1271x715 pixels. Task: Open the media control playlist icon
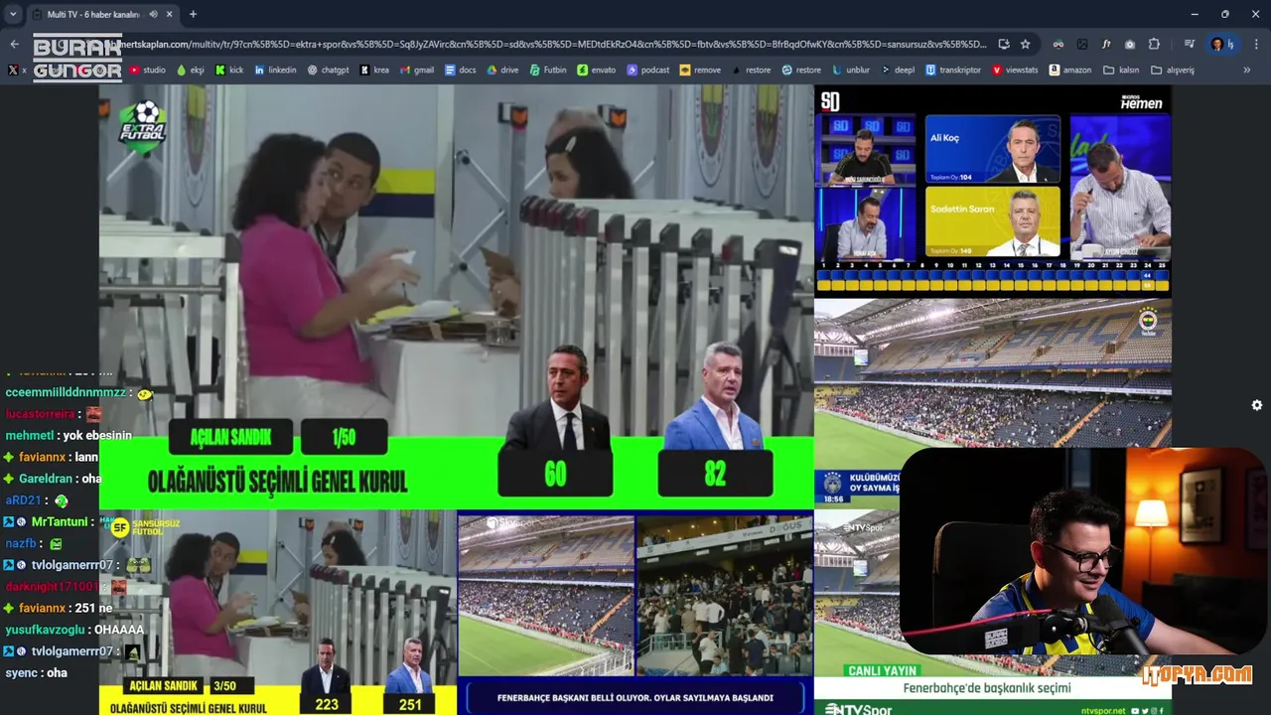point(1189,44)
